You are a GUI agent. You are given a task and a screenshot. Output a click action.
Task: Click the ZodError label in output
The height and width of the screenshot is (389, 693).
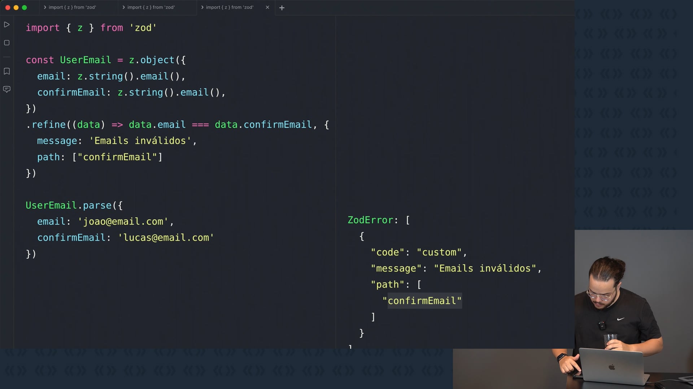370,220
